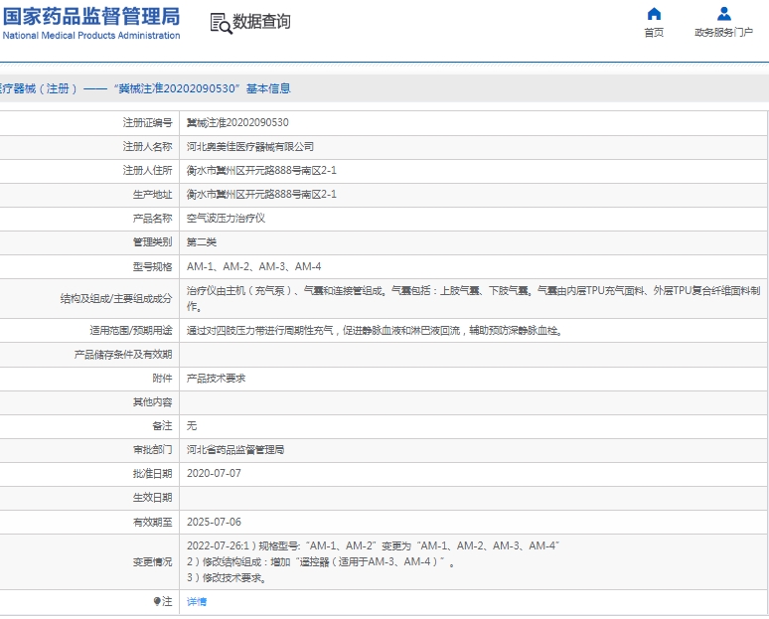Click the 数据查询 heading text
The image size is (769, 619).
pyautogui.click(x=261, y=22)
